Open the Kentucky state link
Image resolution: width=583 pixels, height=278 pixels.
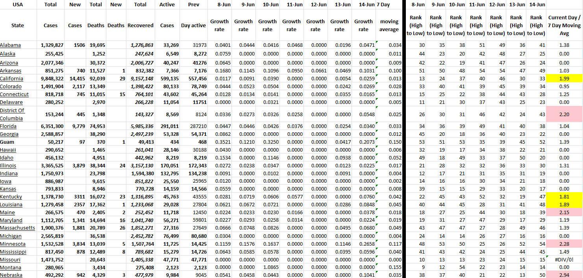[11, 197]
